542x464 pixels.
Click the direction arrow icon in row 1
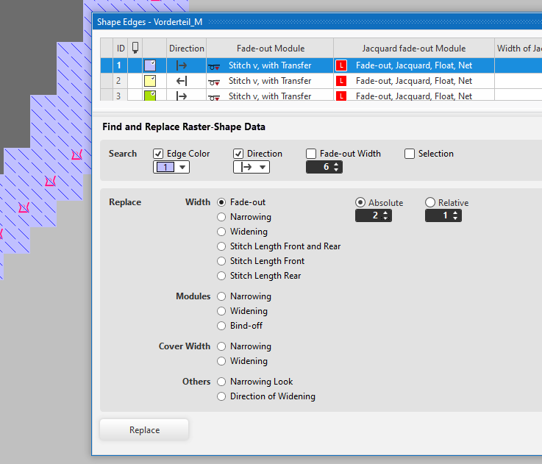pos(182,65)
